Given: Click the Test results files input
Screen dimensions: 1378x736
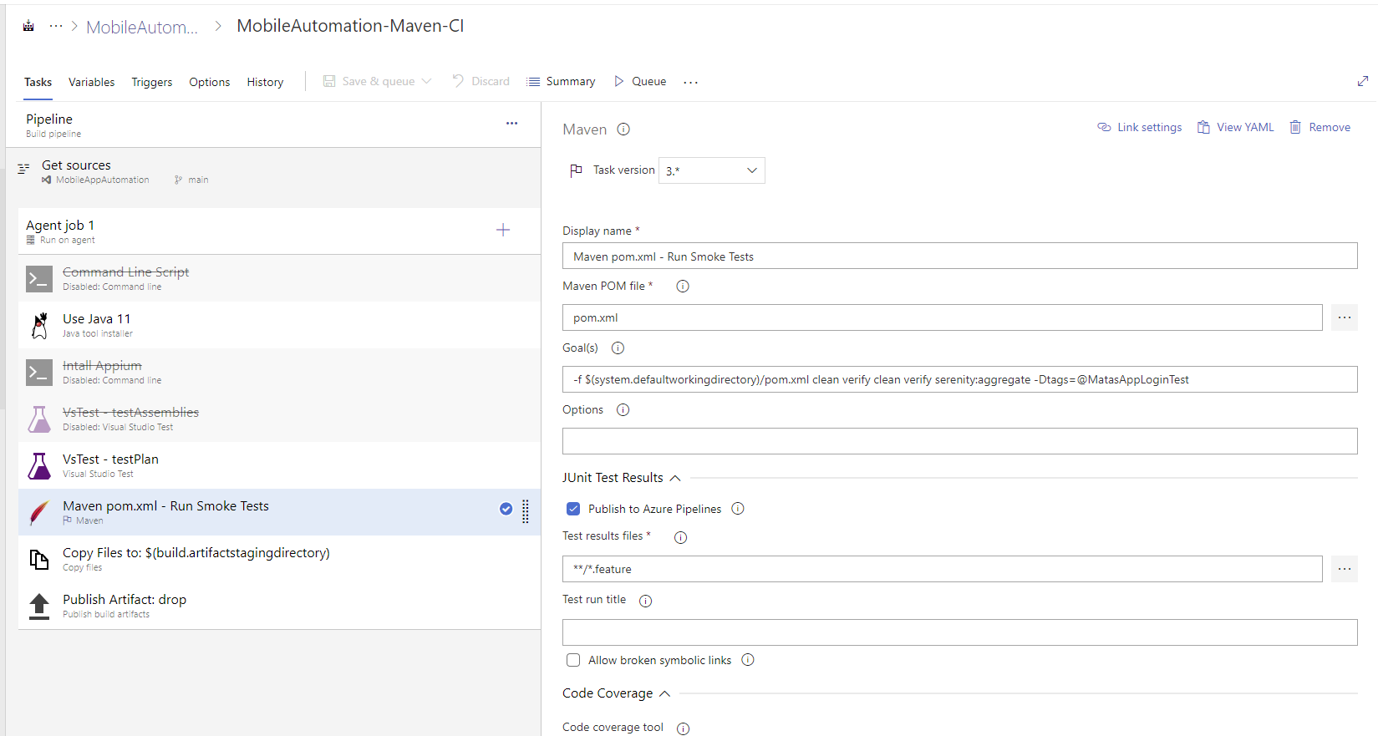Looking at the screenshot, I should (942, 569).
